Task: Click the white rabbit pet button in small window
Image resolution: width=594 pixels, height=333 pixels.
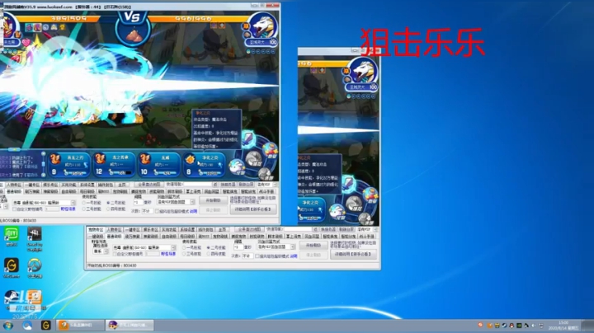Action: (337, 212)
